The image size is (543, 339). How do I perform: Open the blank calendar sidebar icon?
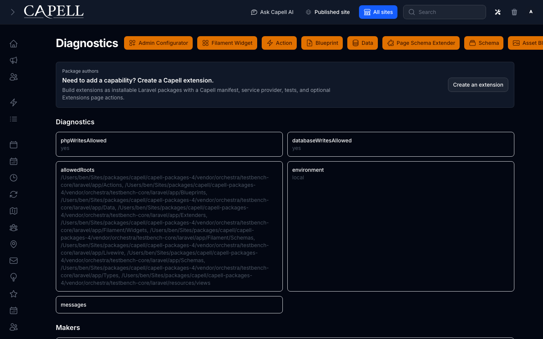[14, 145]
